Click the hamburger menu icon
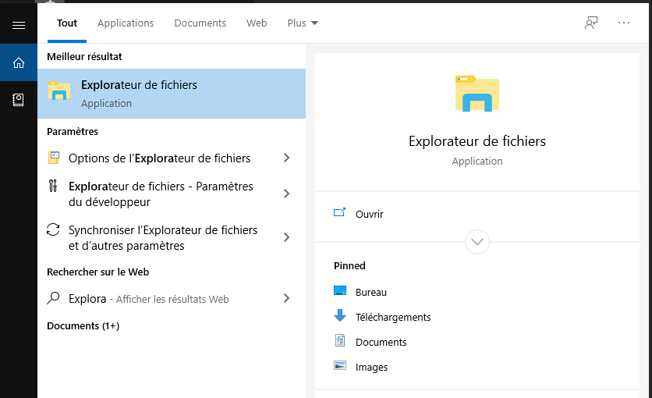Image resolution: width=652 pixels, height=398 pixels. tap(19, 25)
